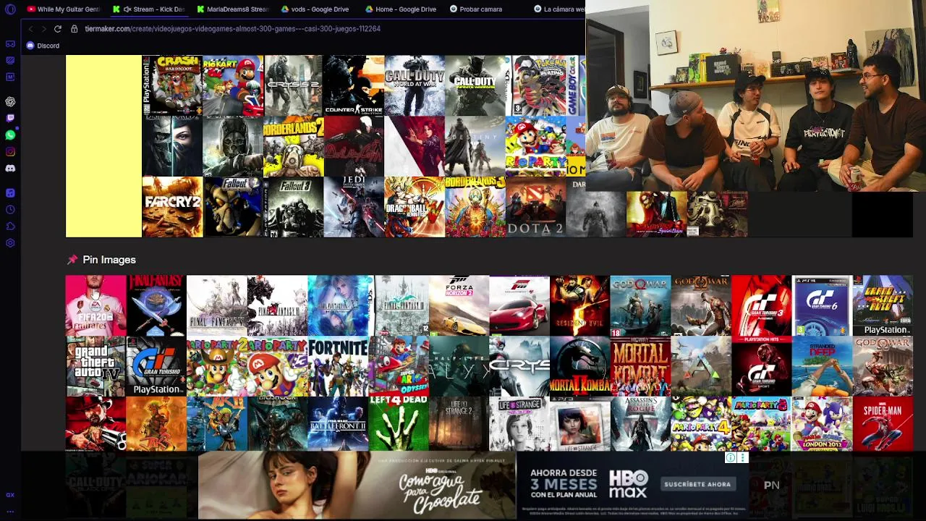Select the Borderlands 2 cover thumbnail
926x521 pixels.
click(294, 146)
